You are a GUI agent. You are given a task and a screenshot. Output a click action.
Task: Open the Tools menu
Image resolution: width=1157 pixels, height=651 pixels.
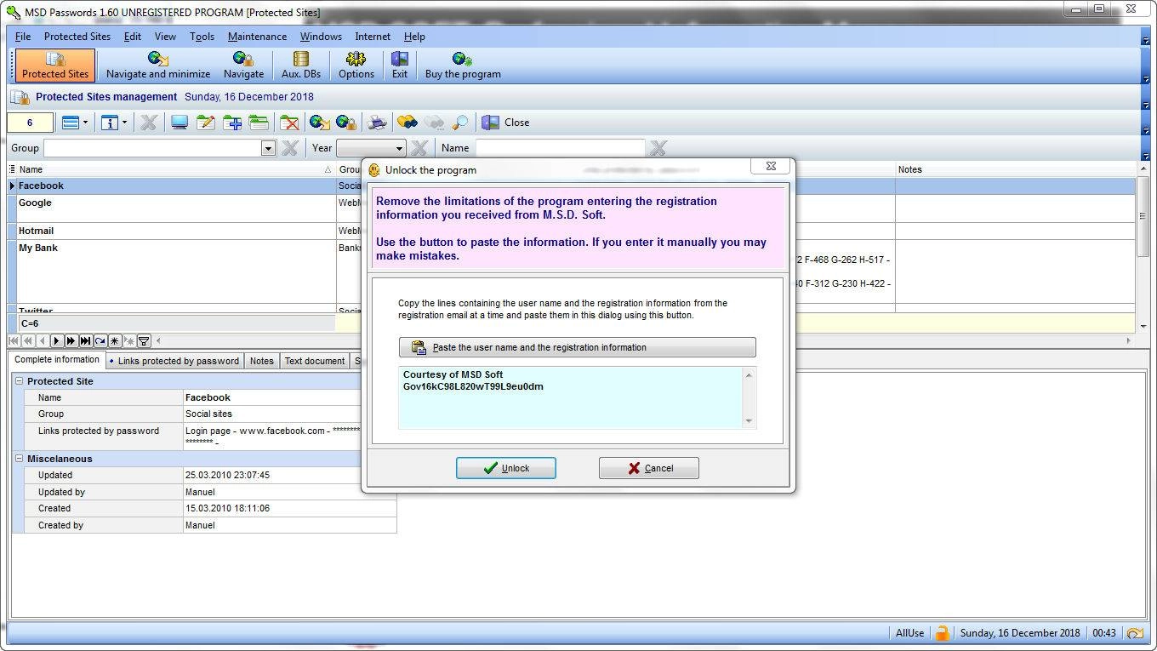202,37
